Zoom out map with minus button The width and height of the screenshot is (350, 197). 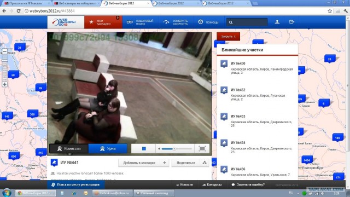(x=5, y=51)
